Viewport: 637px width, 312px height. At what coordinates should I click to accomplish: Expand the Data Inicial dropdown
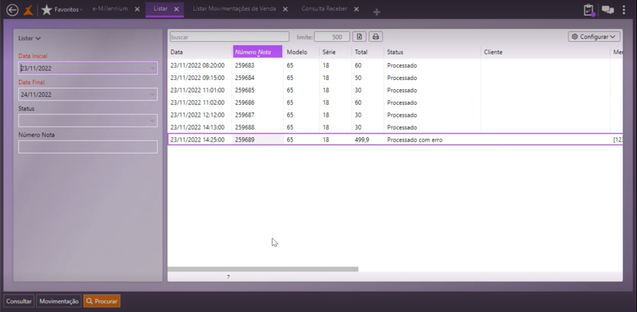pos(152,69)
